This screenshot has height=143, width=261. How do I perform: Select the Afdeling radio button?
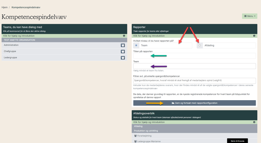[200, 45]
